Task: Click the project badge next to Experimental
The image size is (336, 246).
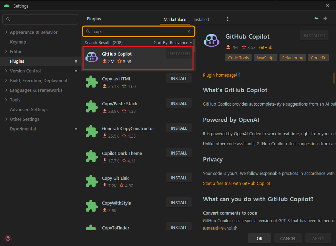Action: pyautogui.click(x=76, y=129)
